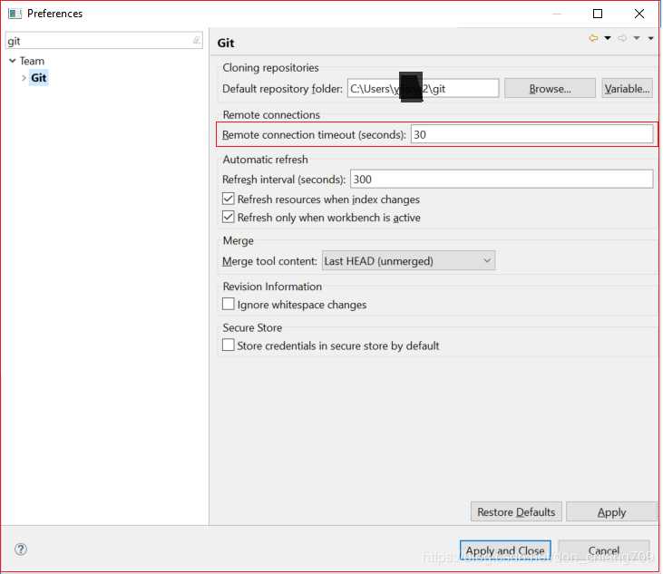Open the Merge tool content dropdown
Image resolution: width=663 pixels, height=574 pixels.
(x=408, y=261)
